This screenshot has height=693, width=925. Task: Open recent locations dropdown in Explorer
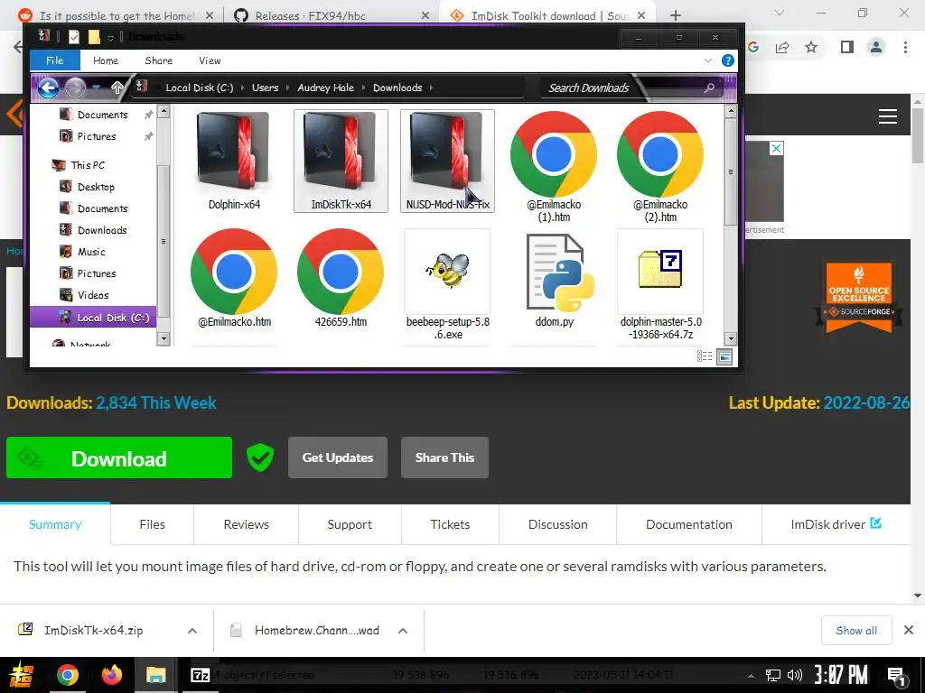click(x=96, y=88)
